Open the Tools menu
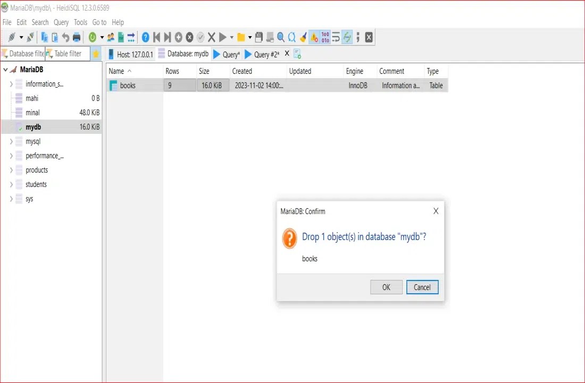585x383 pixels. click(x=80, y=22)
